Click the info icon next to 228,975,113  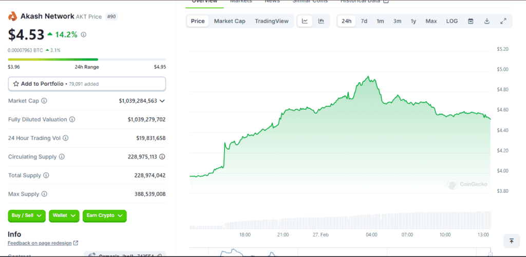[162, 156]
